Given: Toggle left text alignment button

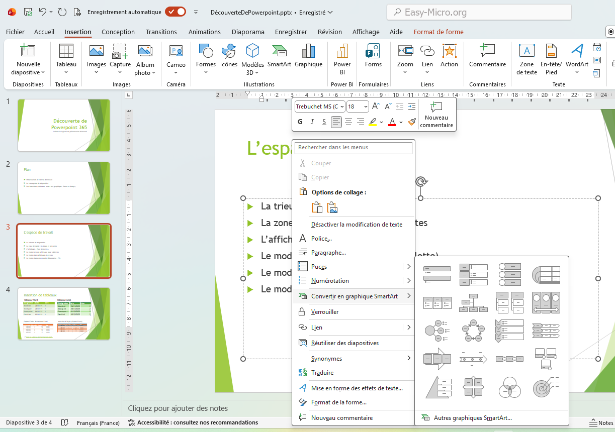Looking at the screenshot, I should (336, 122).
